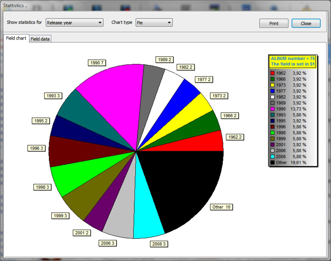Click the '2008 3' slice label
This screenshot has height=261, width=331.
coord(159,244)
